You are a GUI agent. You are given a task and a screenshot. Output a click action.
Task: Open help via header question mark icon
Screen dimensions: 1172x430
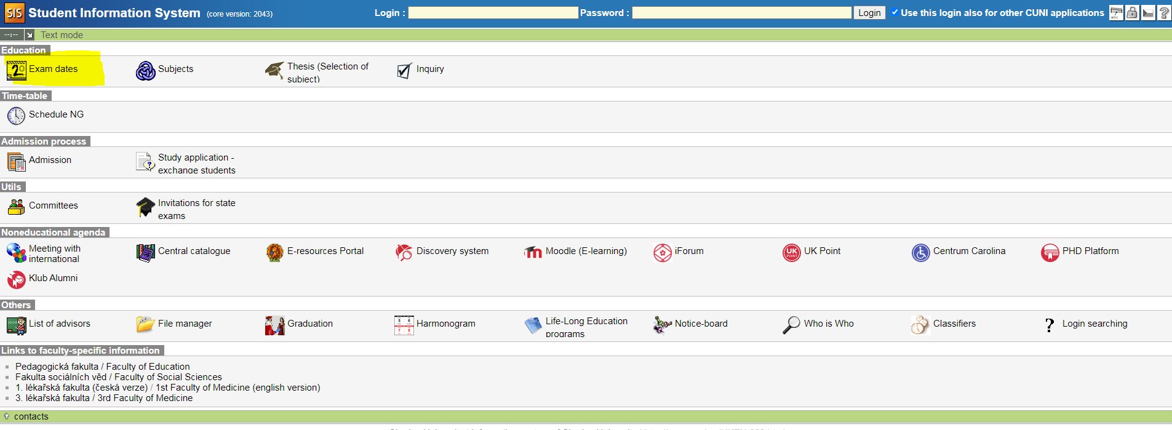pyautogui.click(x=1164, y=13)
